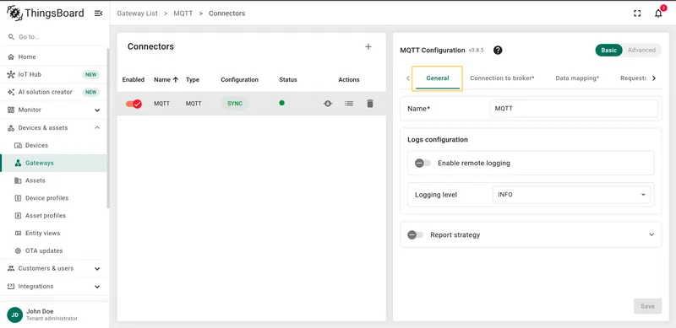
Task: Click the Asset profiles icon
Action: tap(18, 216)
